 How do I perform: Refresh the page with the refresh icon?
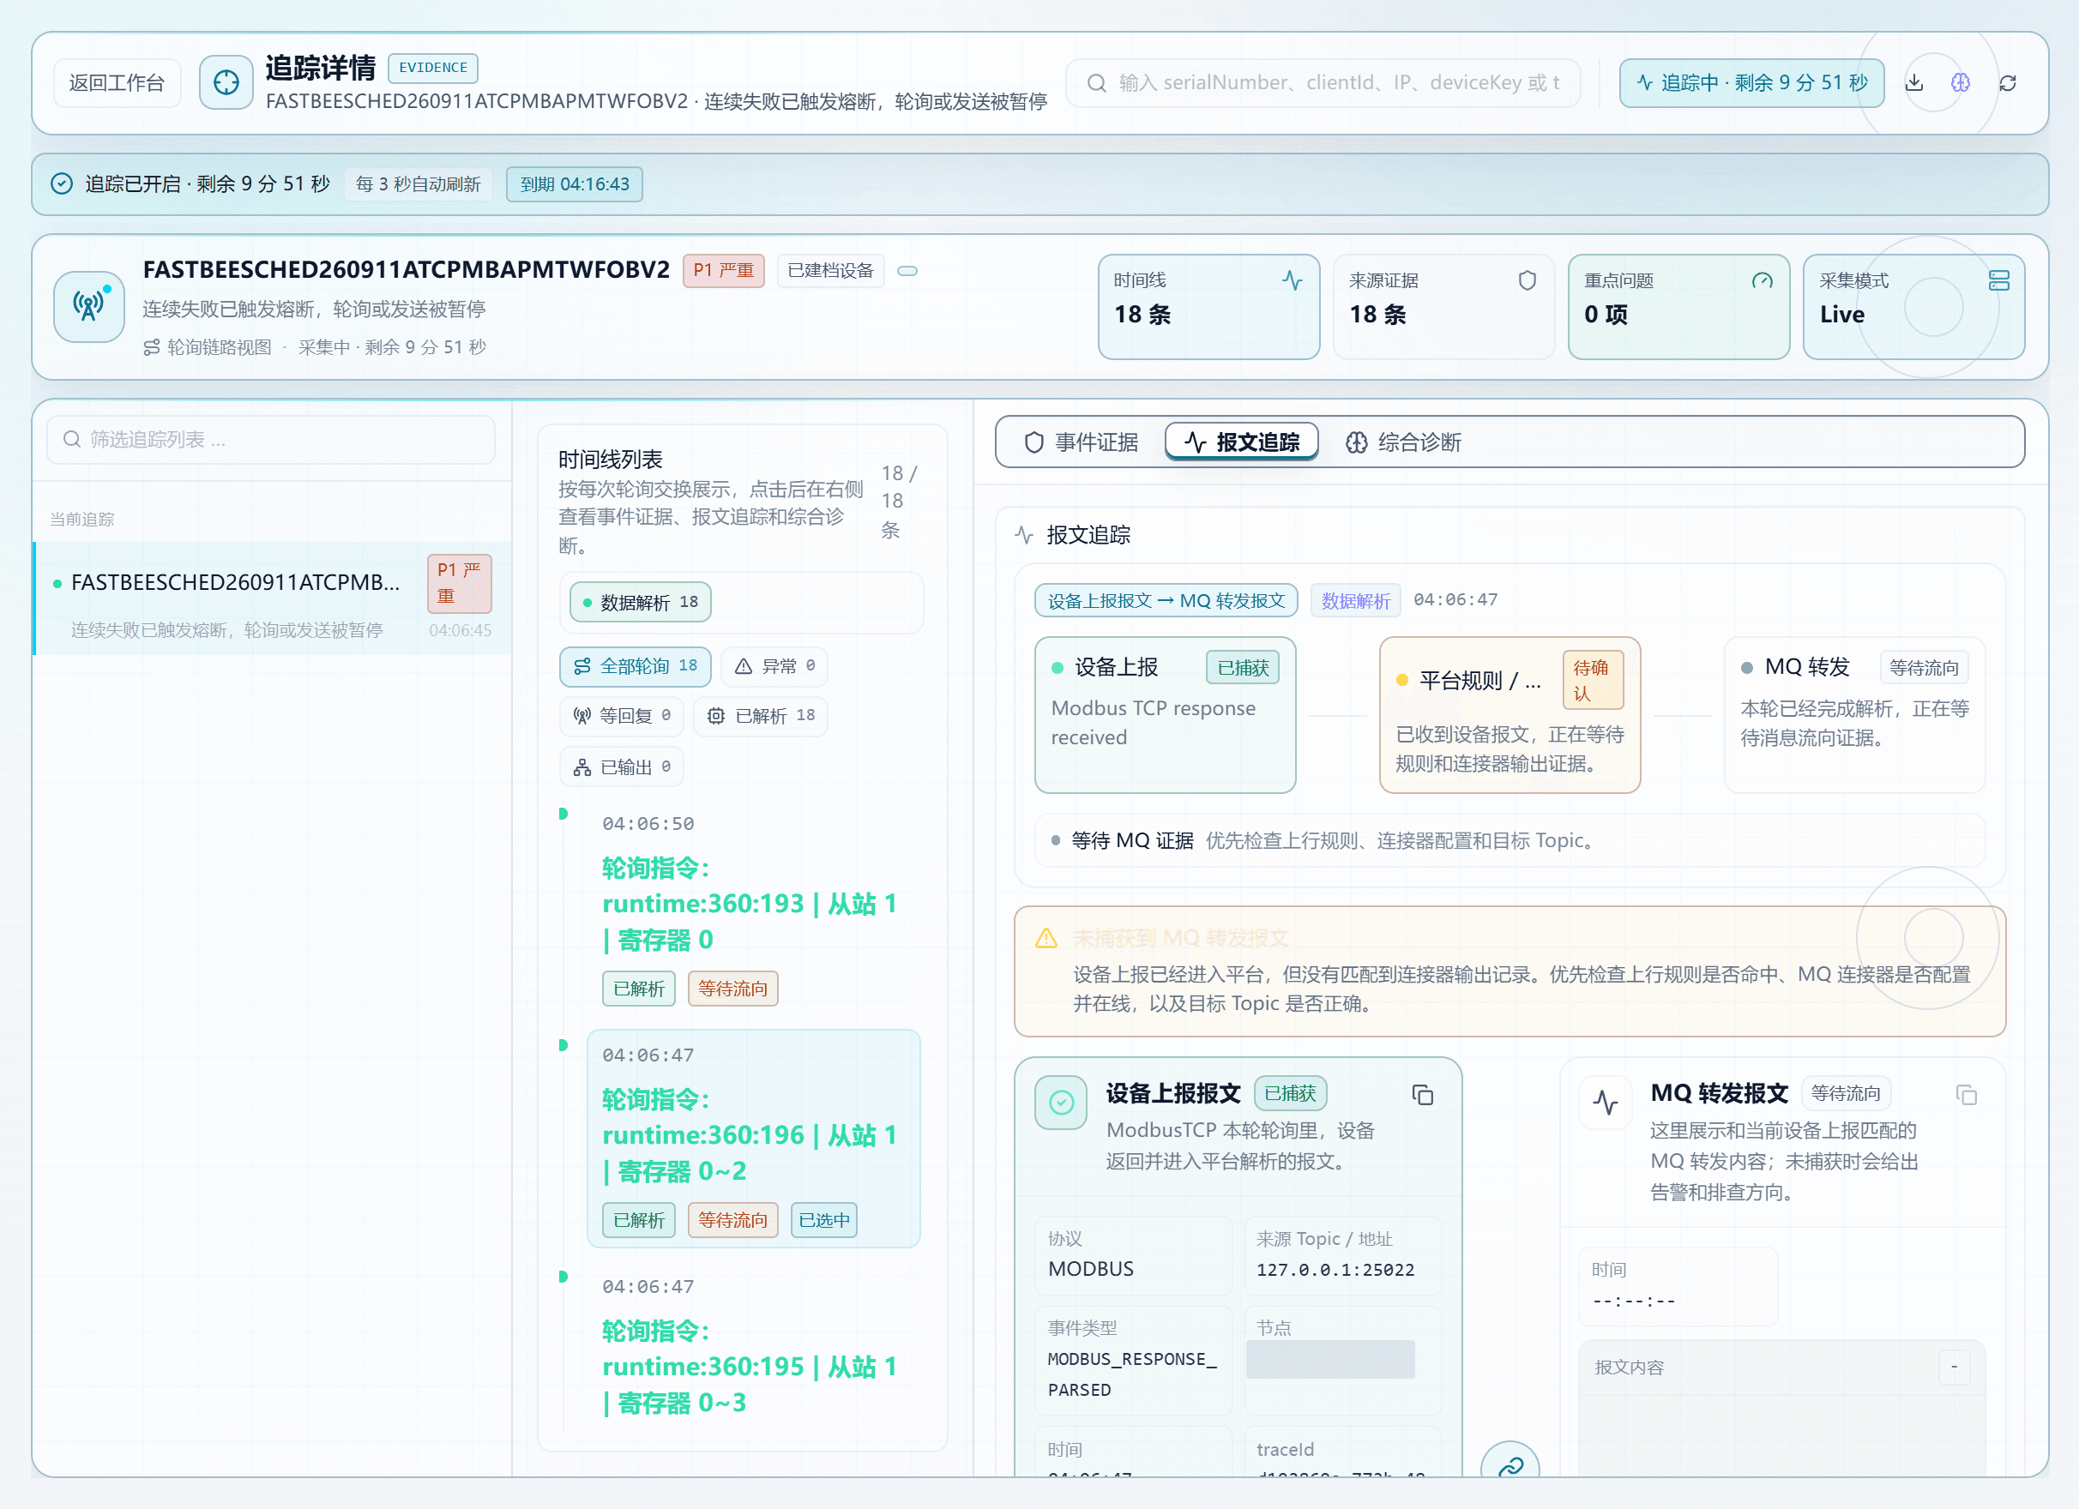pos(2008,83)
